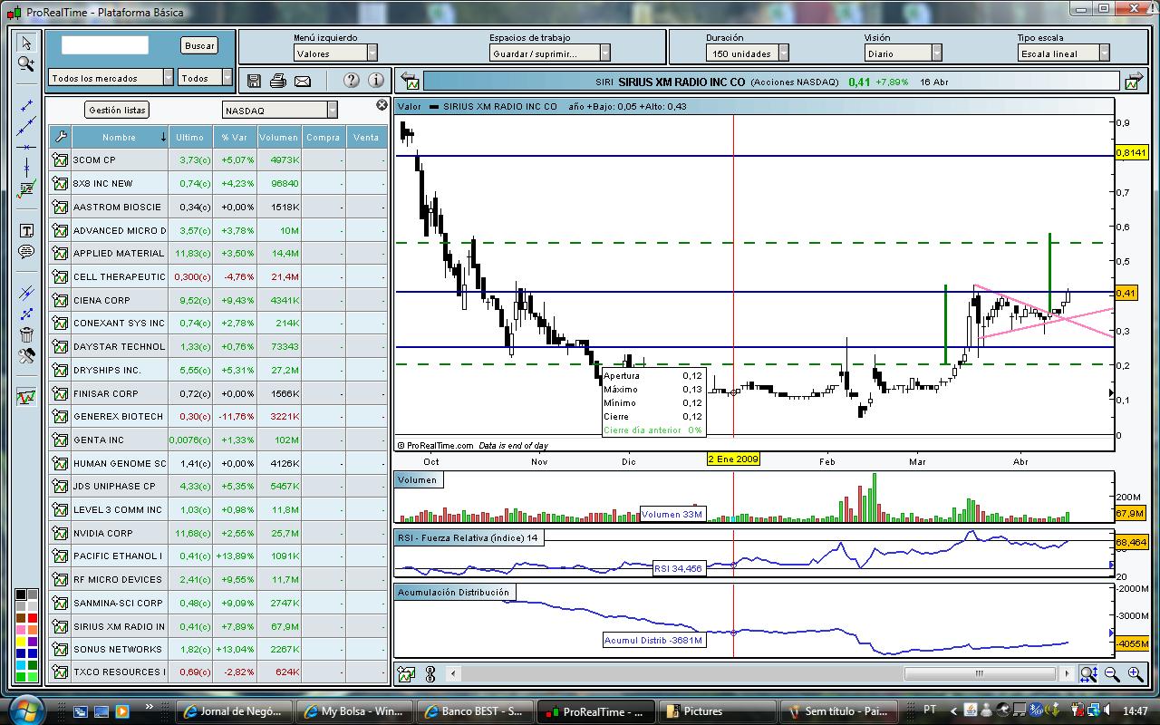Click the search text input field
This screenshot has width=1160, height=725.
[104, 45]
